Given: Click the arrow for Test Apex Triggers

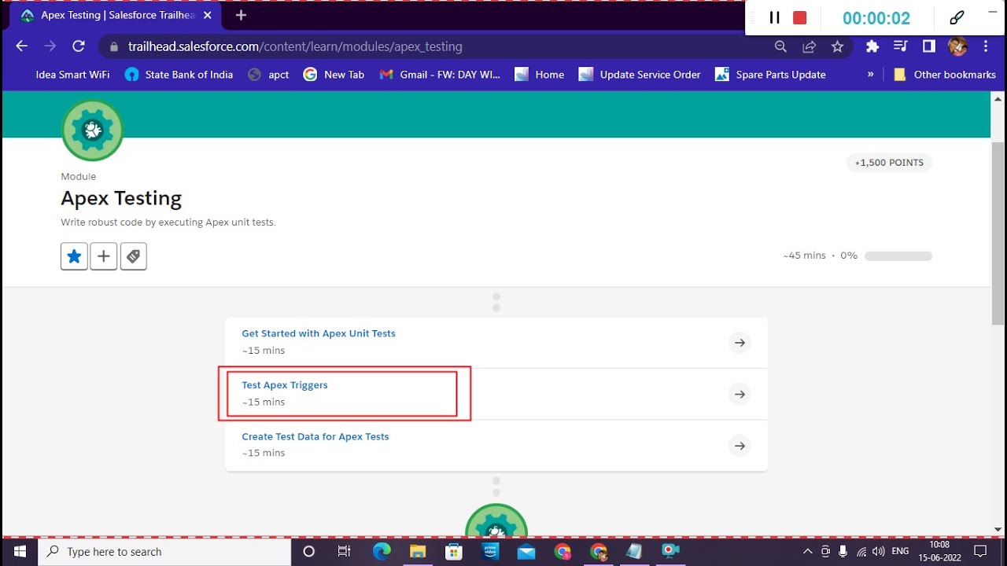Looking at the screenshot, I should 740,394.
